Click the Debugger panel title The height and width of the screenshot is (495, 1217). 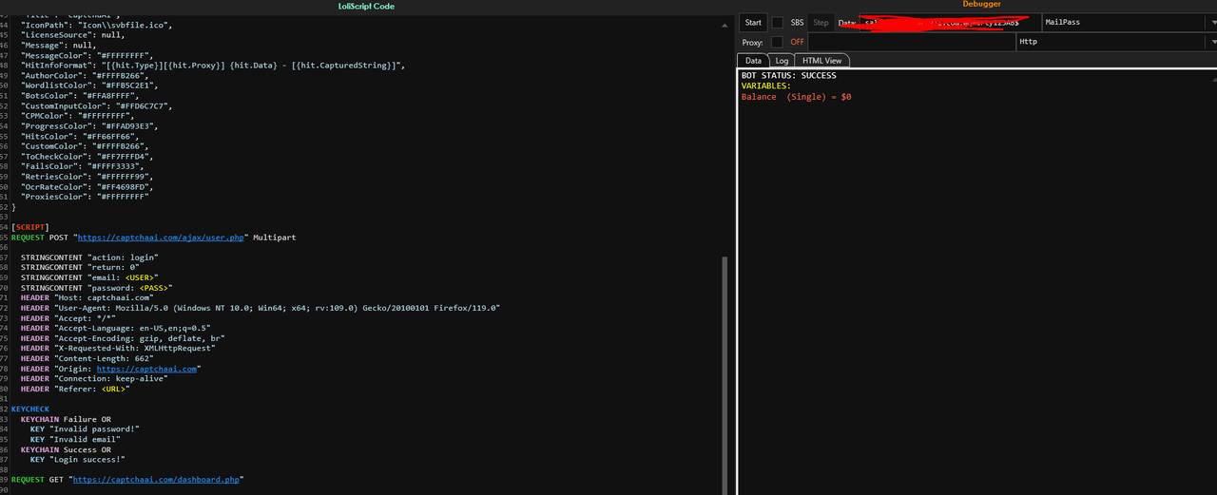click(x=981, y=5)
